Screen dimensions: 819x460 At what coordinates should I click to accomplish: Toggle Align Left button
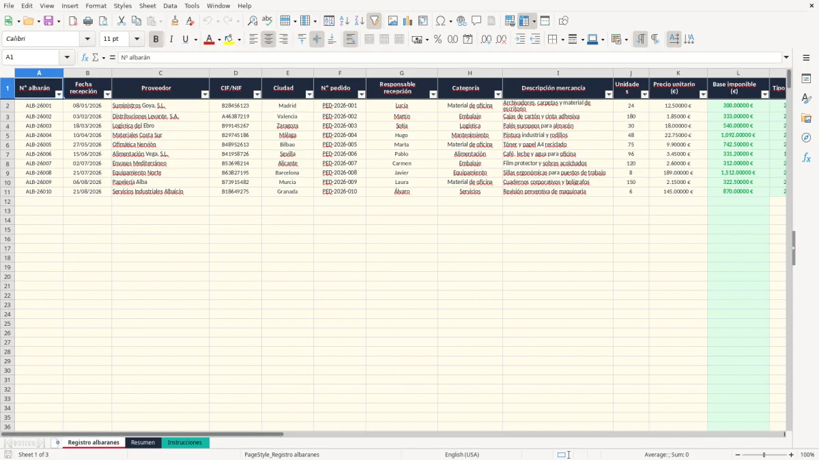click(x=253, y=40)
